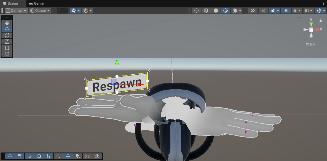Toggle scene audio mute button
The width and height of the screenshot is (327, 161).
[263, 11]
